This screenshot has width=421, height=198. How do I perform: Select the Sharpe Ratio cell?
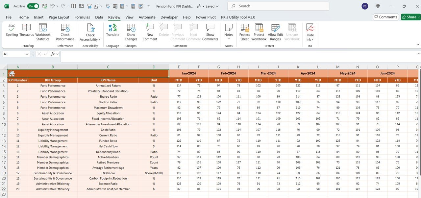tap(108, 97)
